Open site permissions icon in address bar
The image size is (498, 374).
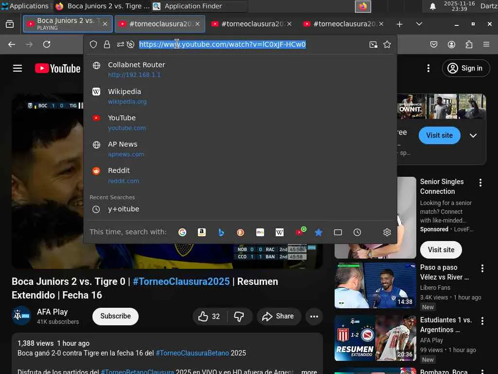121,44
